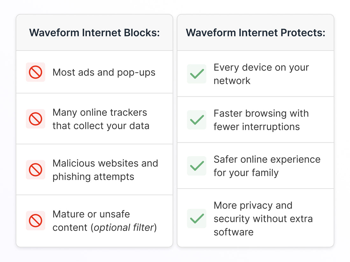The height and width of the screenshot is (262, 350).
Task: Select "More privacy and security without extra software"
Action: 263,218
